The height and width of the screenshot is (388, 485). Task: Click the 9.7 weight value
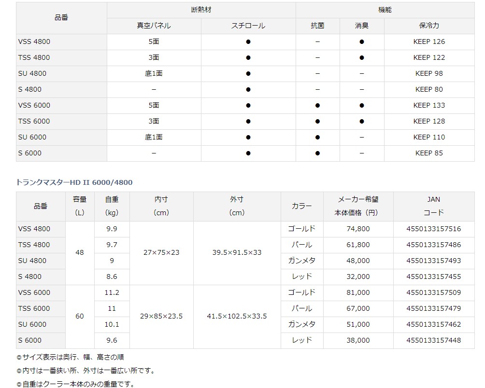112,245
